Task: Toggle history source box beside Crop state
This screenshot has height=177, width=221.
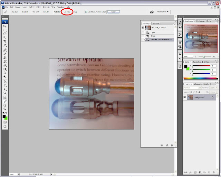Action: point(143,36)
